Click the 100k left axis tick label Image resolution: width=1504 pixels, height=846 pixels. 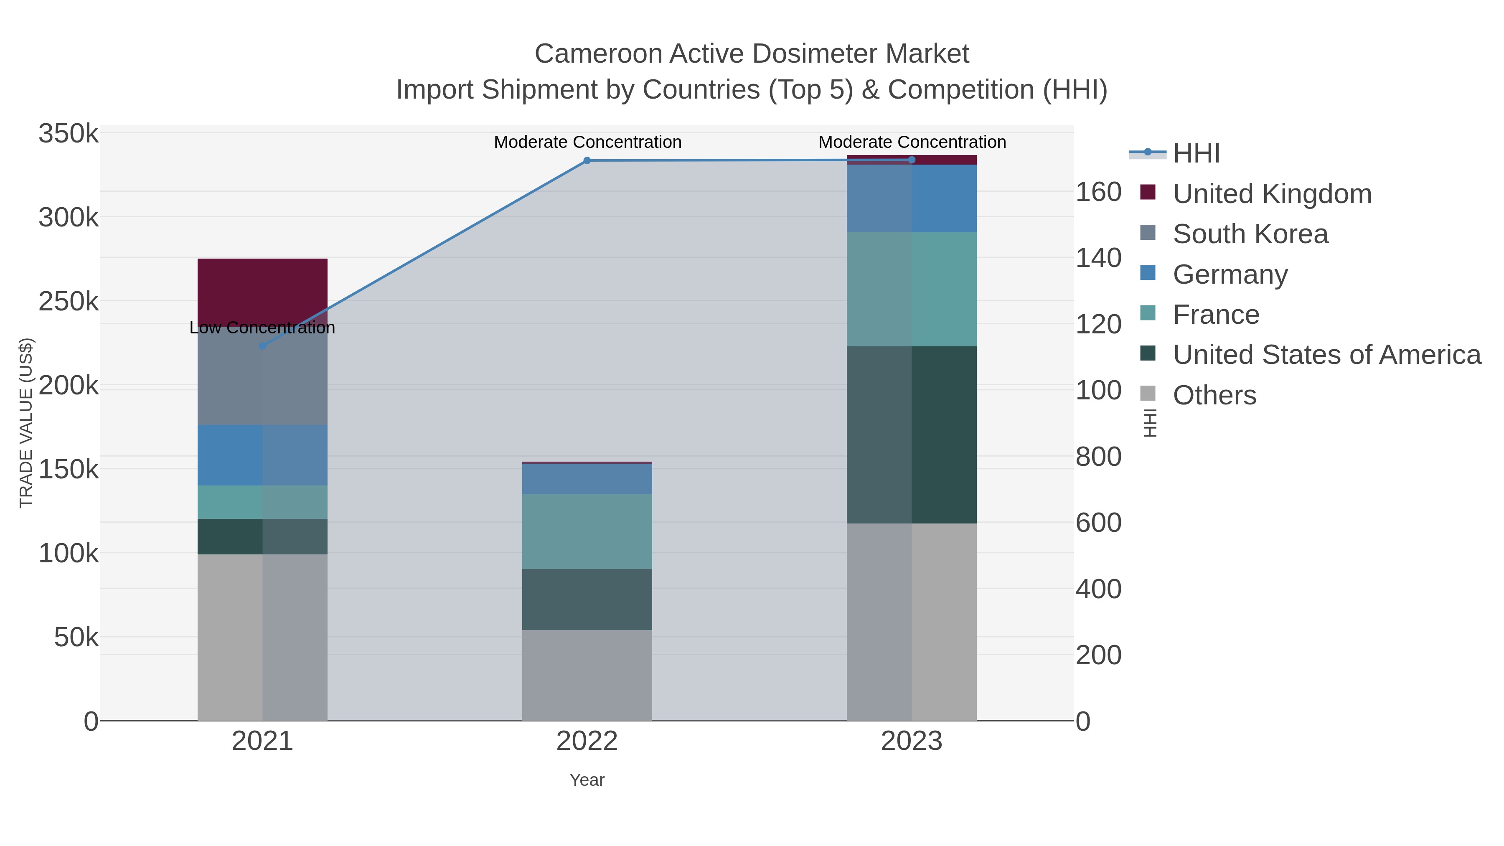click(69, 554)
